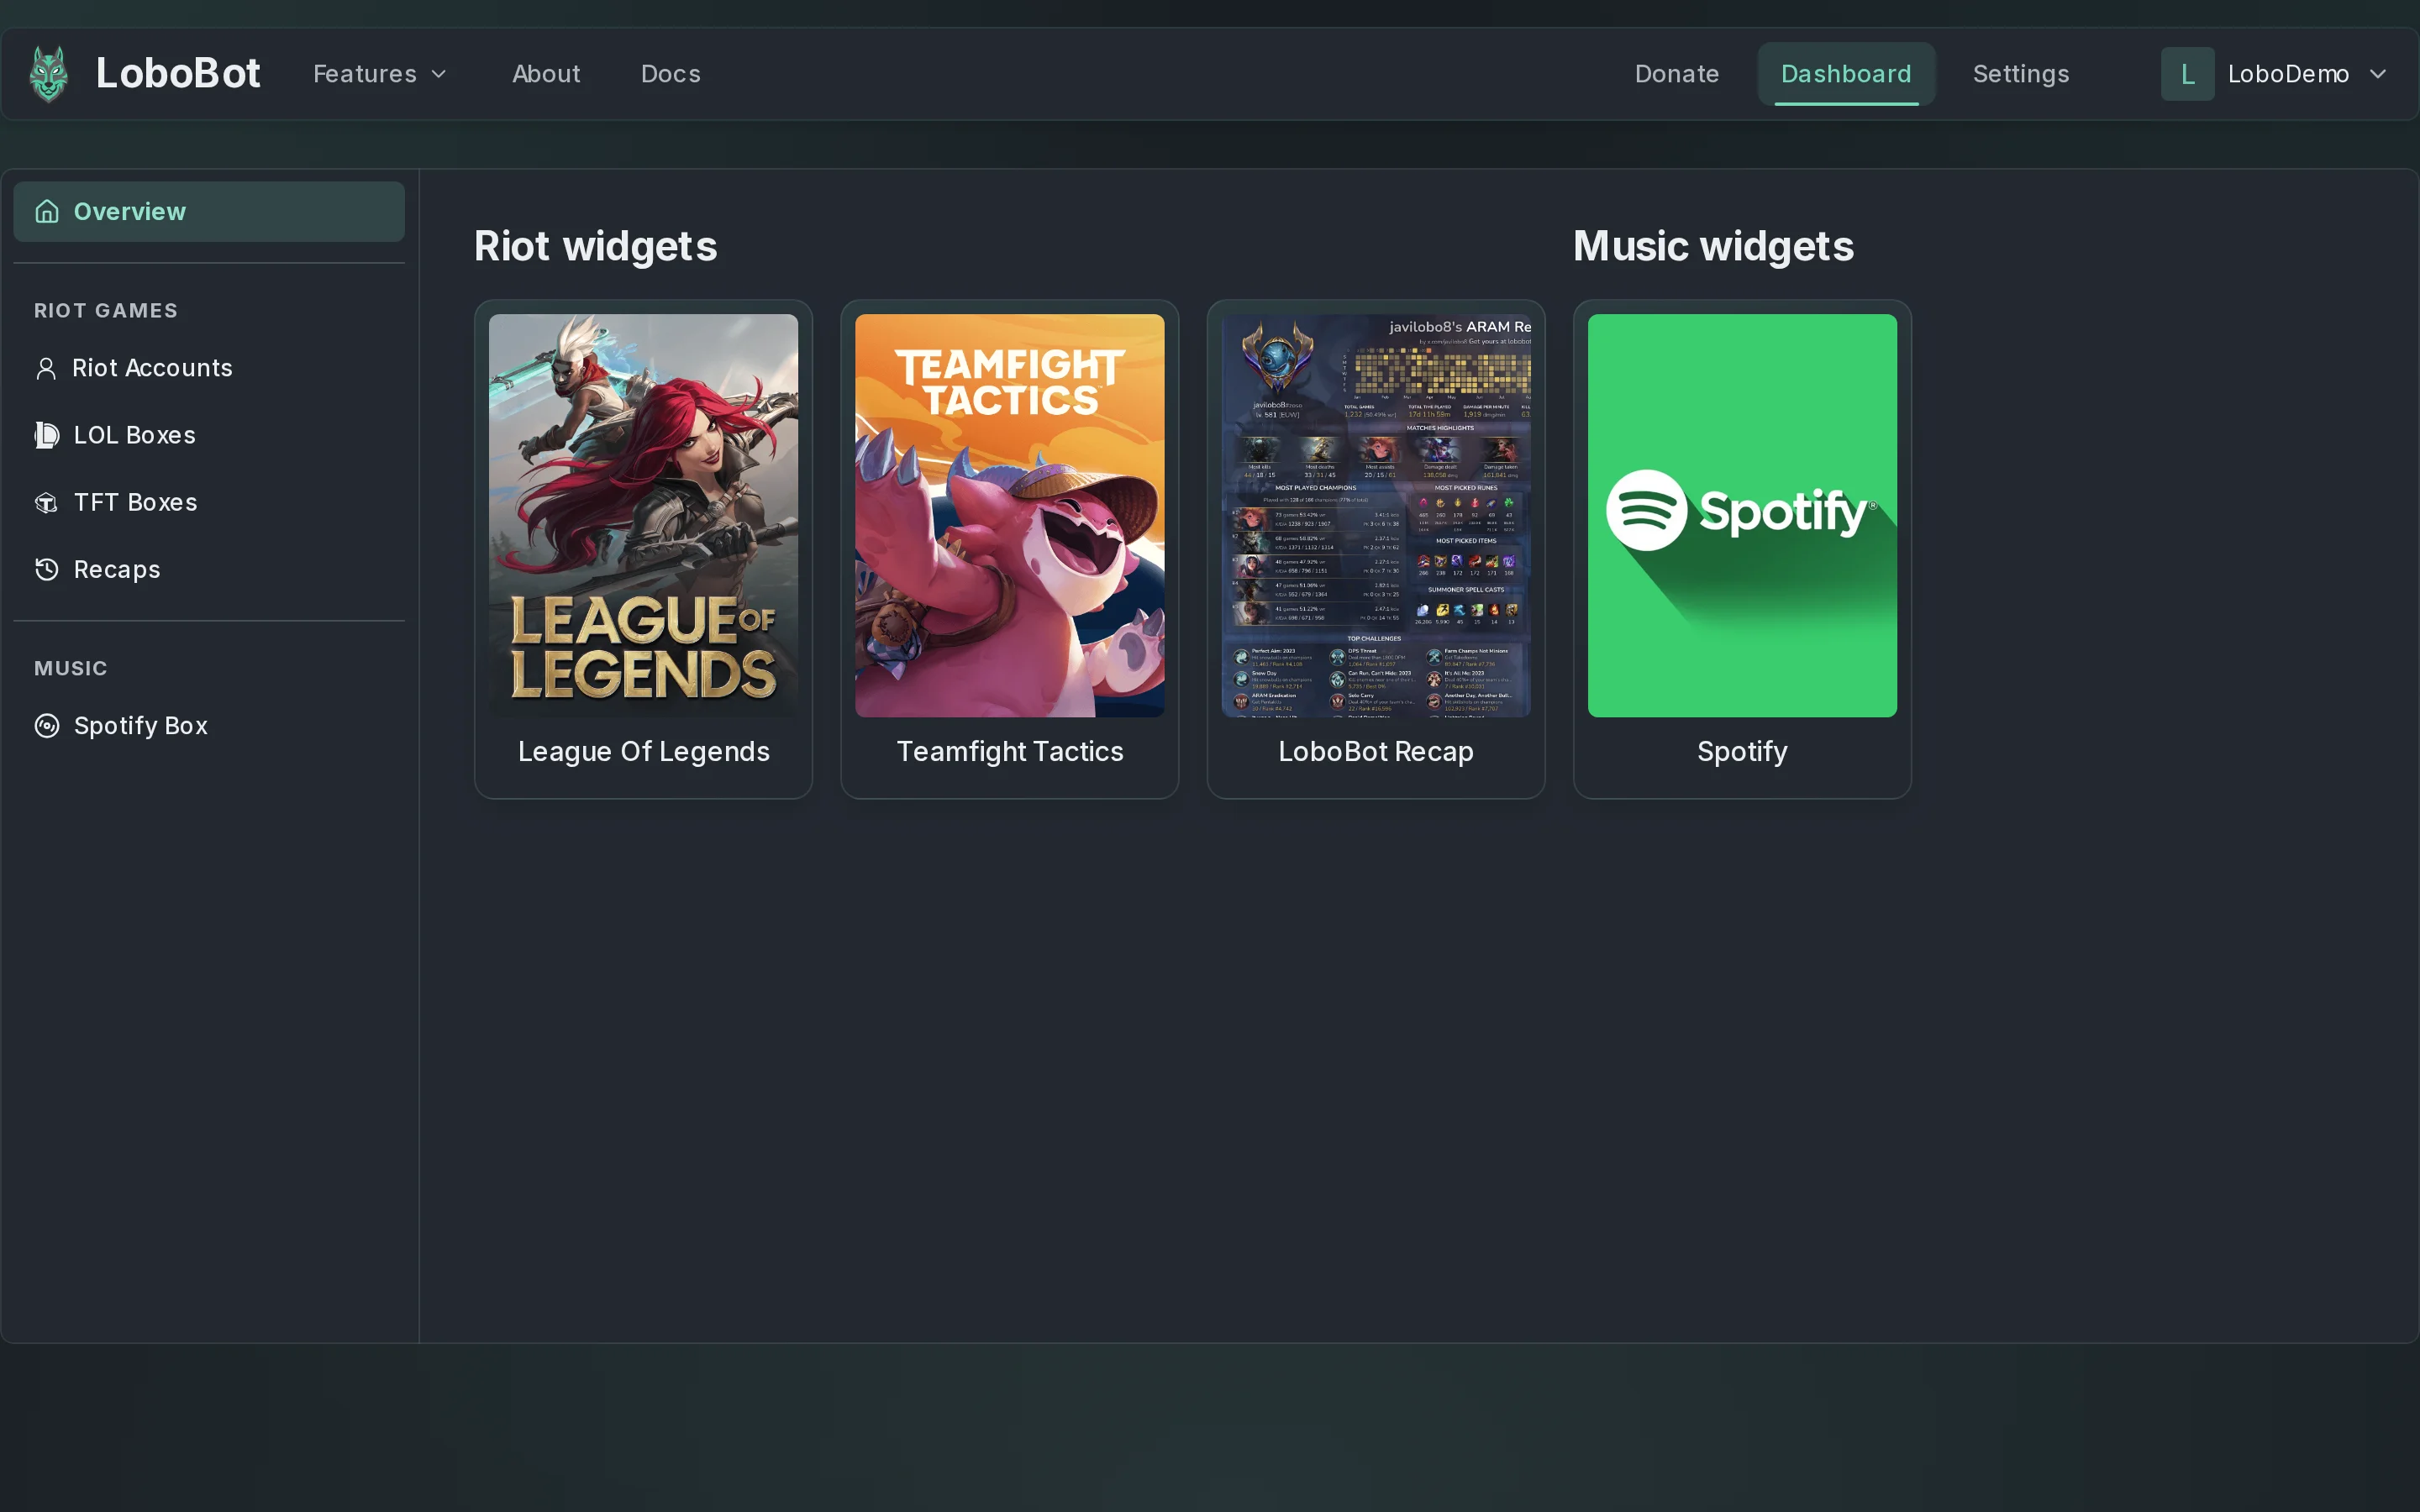Image resolution: width=2420 pixels, height=1512 pixels.
Task: Click the TFT icon beside TFT Boxes
Action: 47,502
